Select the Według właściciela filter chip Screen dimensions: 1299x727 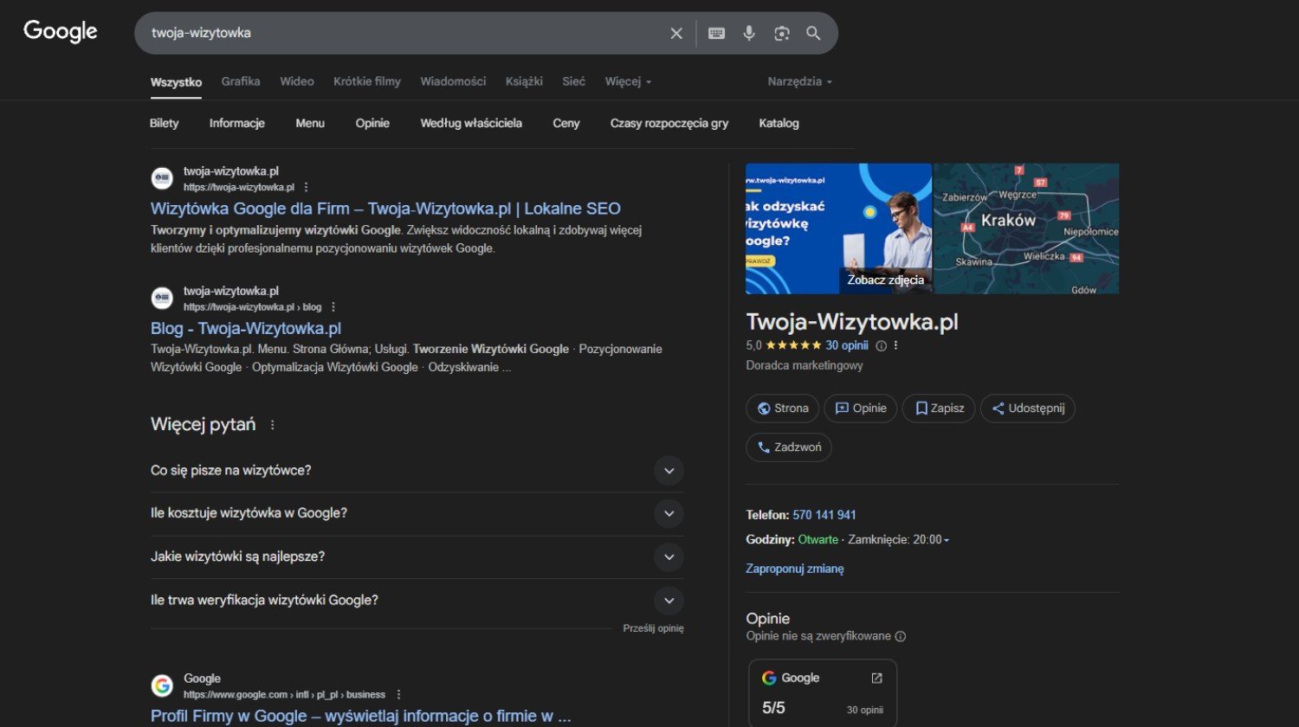pyautogui.click(x=471, y=123)
